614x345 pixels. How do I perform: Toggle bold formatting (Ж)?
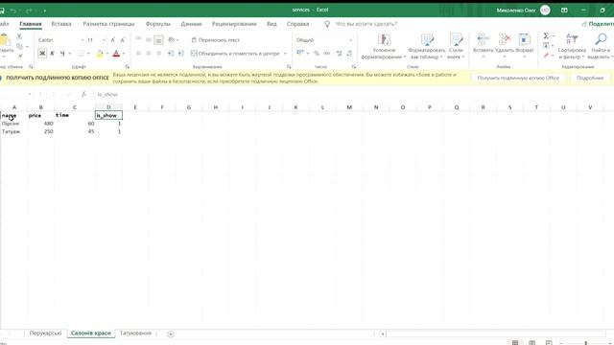[x=42, y=54]
